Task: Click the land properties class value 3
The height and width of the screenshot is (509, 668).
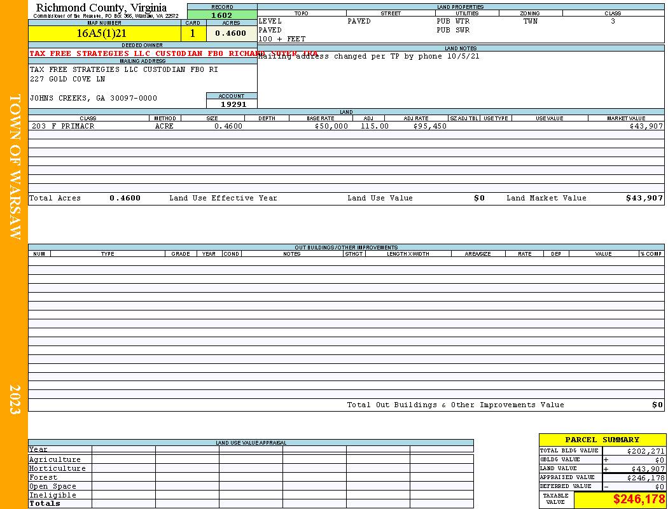Action: click(613, 21)
